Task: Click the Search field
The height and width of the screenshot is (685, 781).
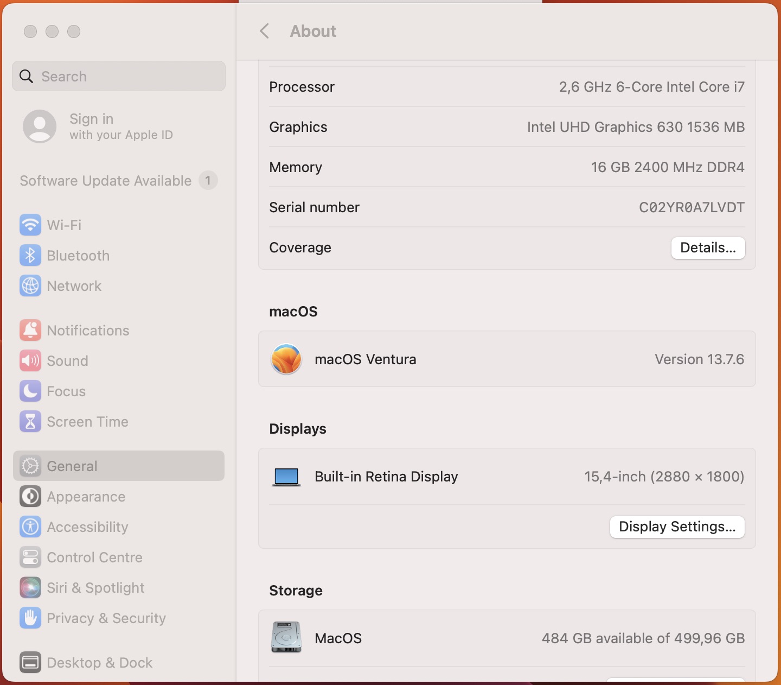Action: point(119,76)
